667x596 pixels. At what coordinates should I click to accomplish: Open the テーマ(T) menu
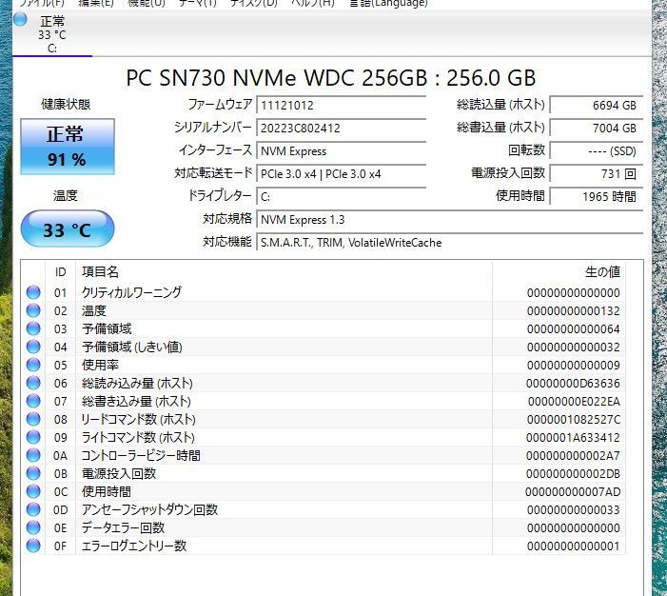[197, 4]
